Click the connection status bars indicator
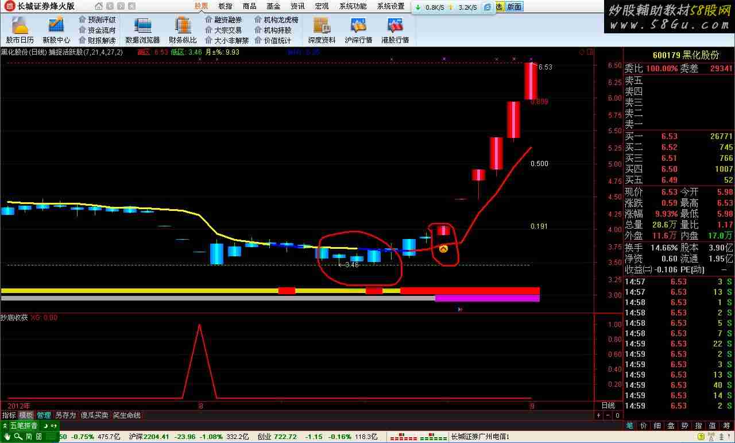This screenshot has height=443, width=735. (419, 437)
